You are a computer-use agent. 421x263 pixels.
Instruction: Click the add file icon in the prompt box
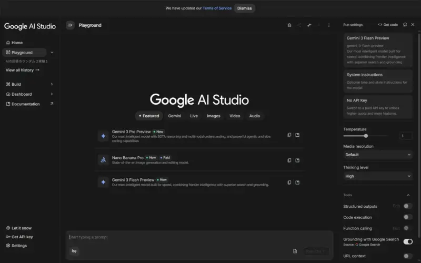(x=295, y=251)
